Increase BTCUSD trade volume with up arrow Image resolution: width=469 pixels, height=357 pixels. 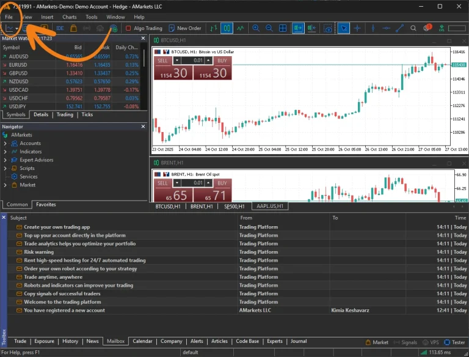pos(208,61)
